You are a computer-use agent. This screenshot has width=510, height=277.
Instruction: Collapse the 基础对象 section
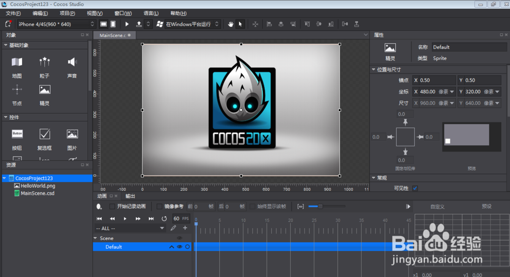(6, 45)
